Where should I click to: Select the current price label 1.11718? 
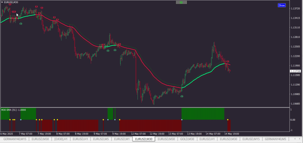point(295,71)
